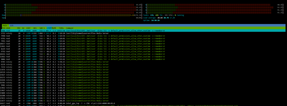Sort by the RES column header
The height and width of the screenshot is (106, 287).
(x=35, y=28)
